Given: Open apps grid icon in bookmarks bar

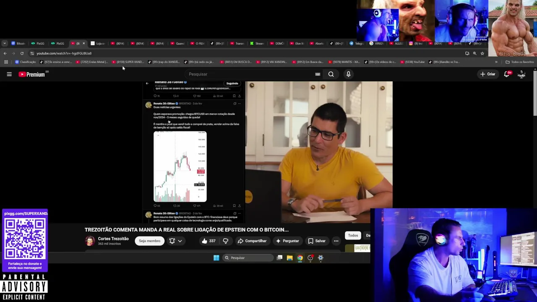Looking at the screenshot, I should point(6,62).
